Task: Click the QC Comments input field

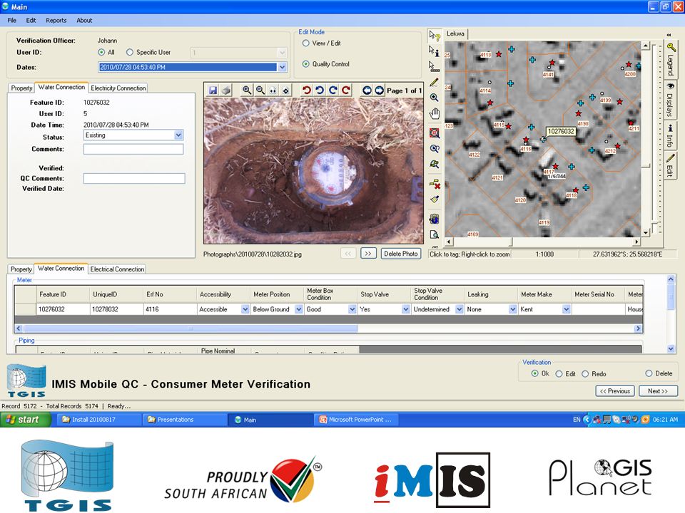Action: point(134,178)
